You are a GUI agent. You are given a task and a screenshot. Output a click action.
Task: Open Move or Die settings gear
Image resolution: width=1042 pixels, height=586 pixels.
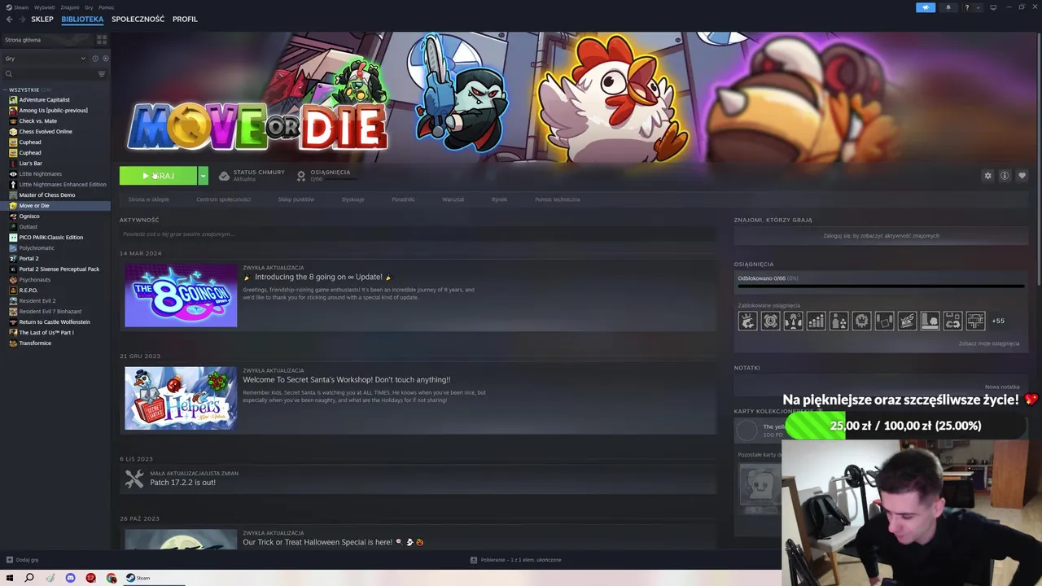click(x=987, y=176)
